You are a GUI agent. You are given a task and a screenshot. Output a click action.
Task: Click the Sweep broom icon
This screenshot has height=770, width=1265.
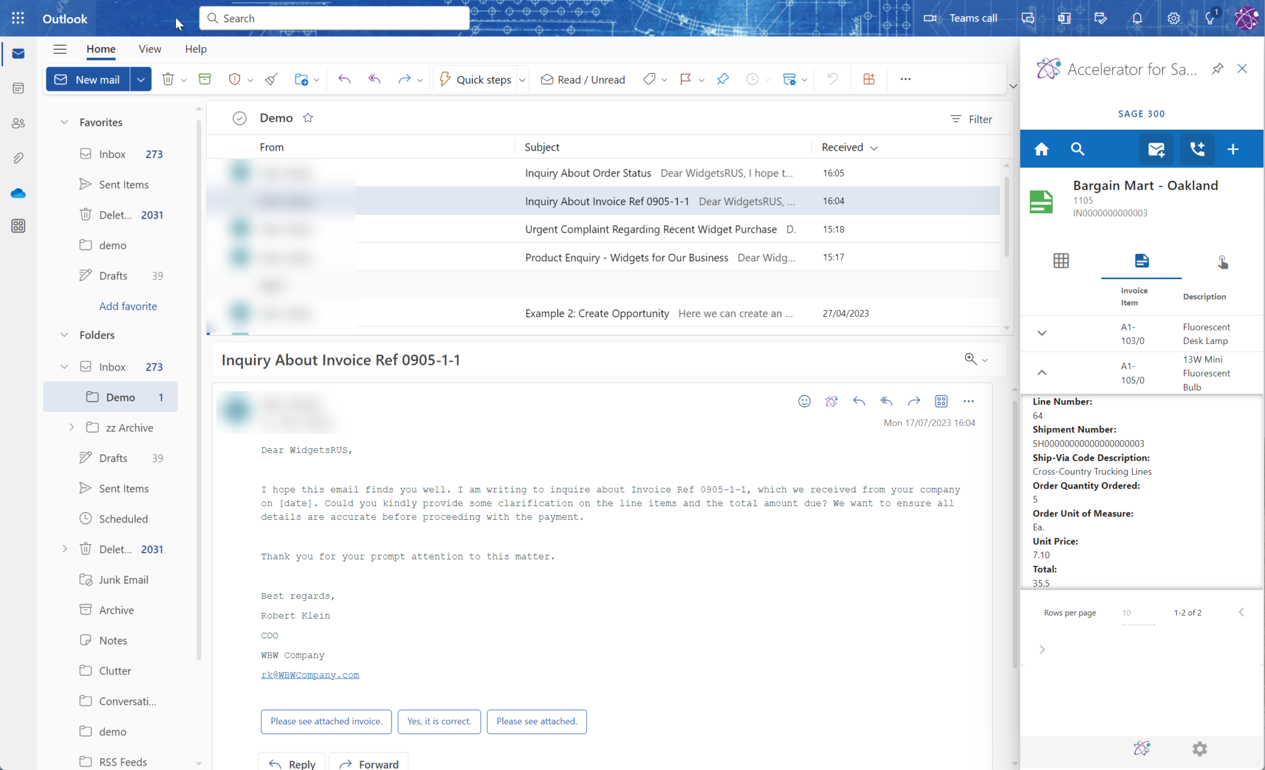(x=271, y=79)
